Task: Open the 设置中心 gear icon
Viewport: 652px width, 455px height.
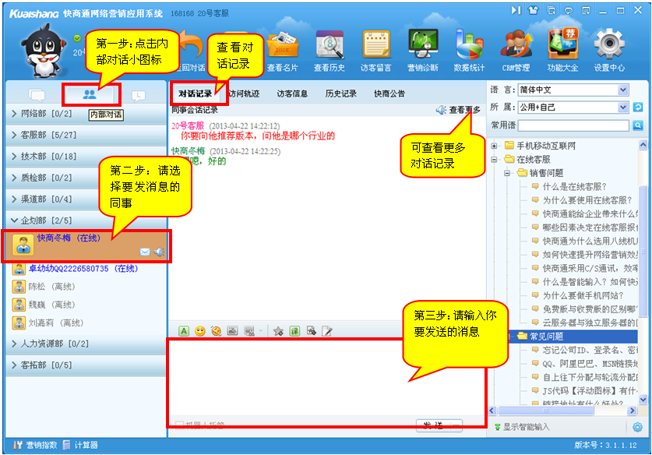Action: tap(609, 50)
